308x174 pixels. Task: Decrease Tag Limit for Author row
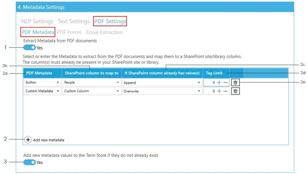pos(225,83)
